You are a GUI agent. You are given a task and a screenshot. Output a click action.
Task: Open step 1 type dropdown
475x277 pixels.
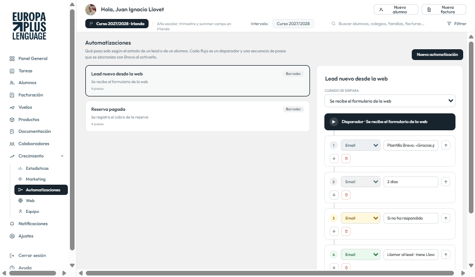click(360, 146)
